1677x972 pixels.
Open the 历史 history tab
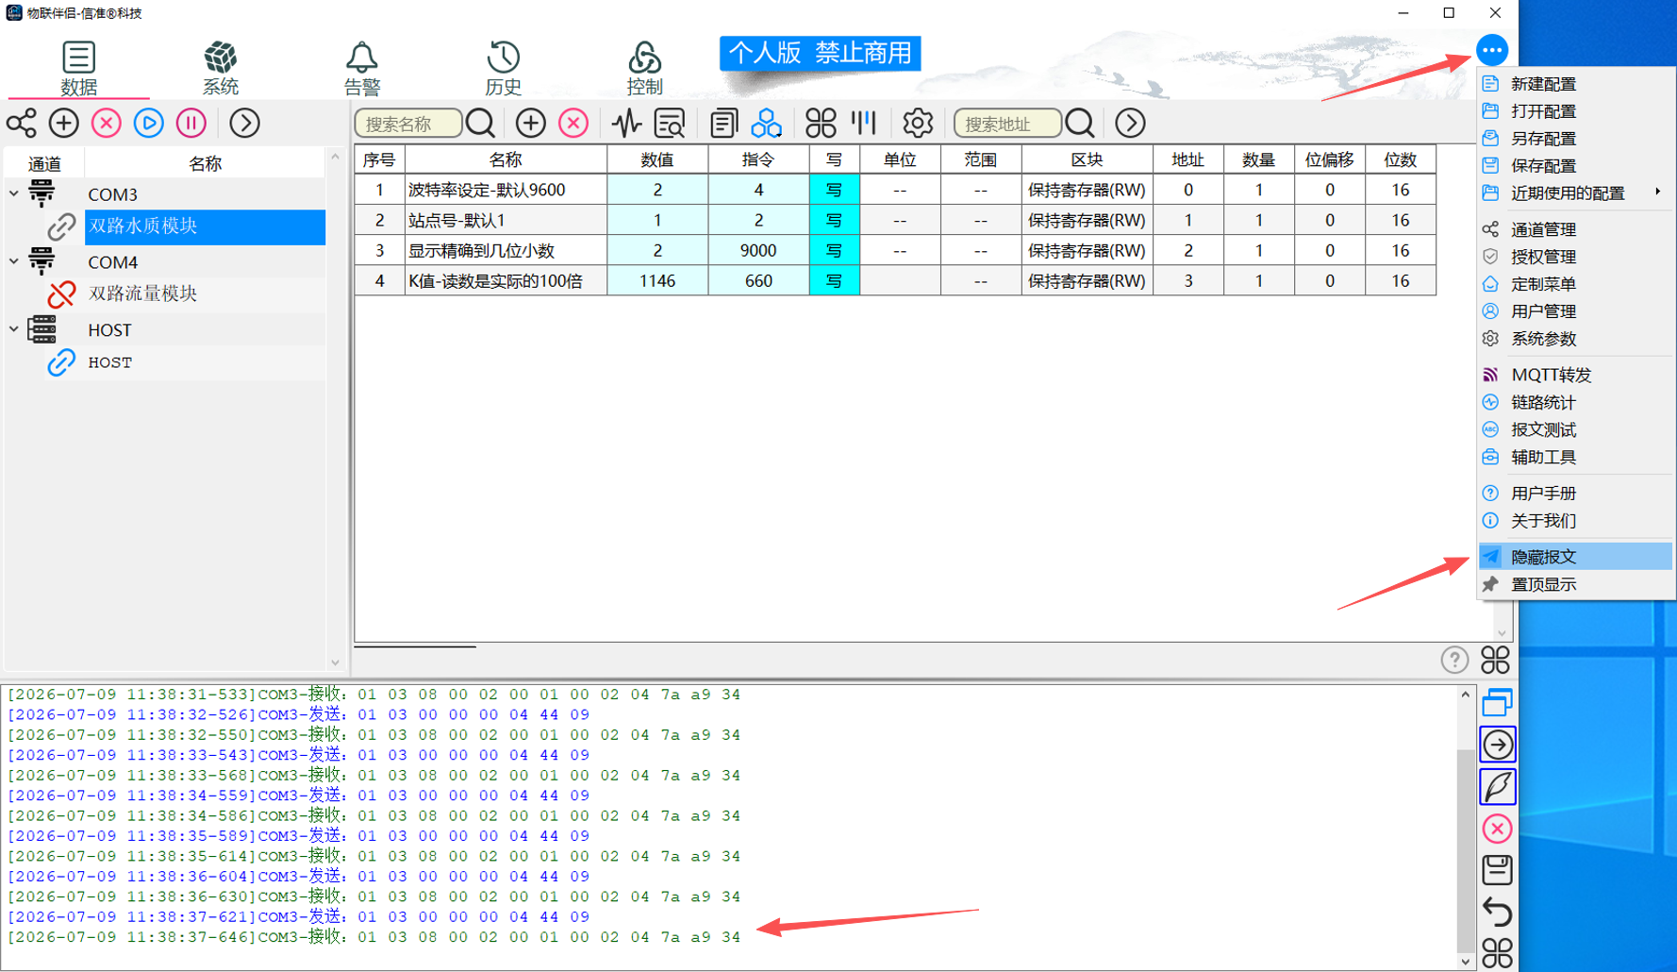[x=504, y=68]
